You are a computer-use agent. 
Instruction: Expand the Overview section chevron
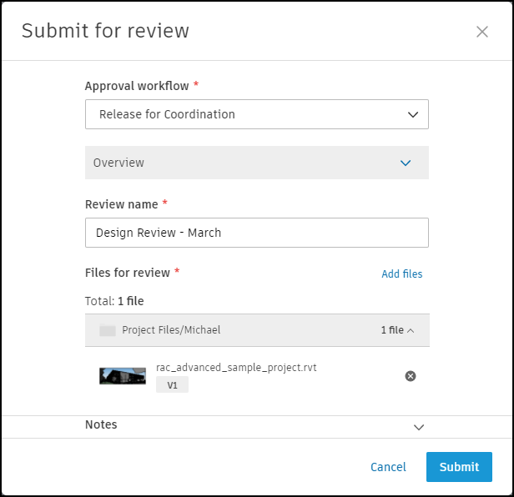406,163
